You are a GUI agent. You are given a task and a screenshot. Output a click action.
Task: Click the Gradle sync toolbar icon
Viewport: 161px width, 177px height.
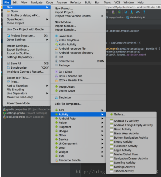click(119, 12)
